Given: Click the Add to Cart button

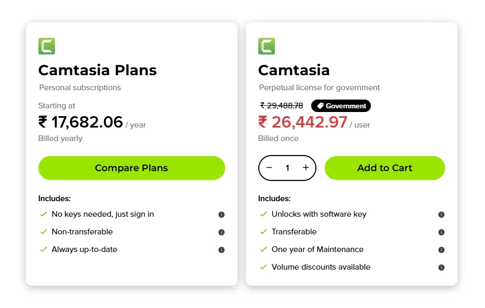Looking at the screenshot, I should pos(384,168).
